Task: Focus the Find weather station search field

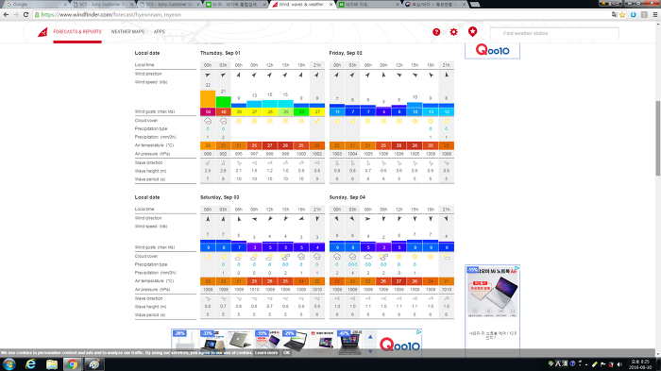Action: [554, 33]
